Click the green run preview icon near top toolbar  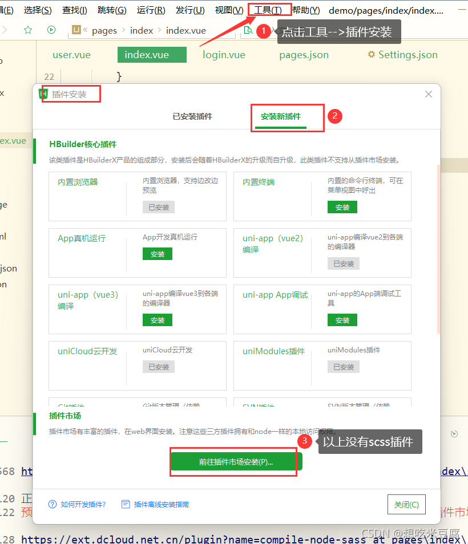(51, 30)
